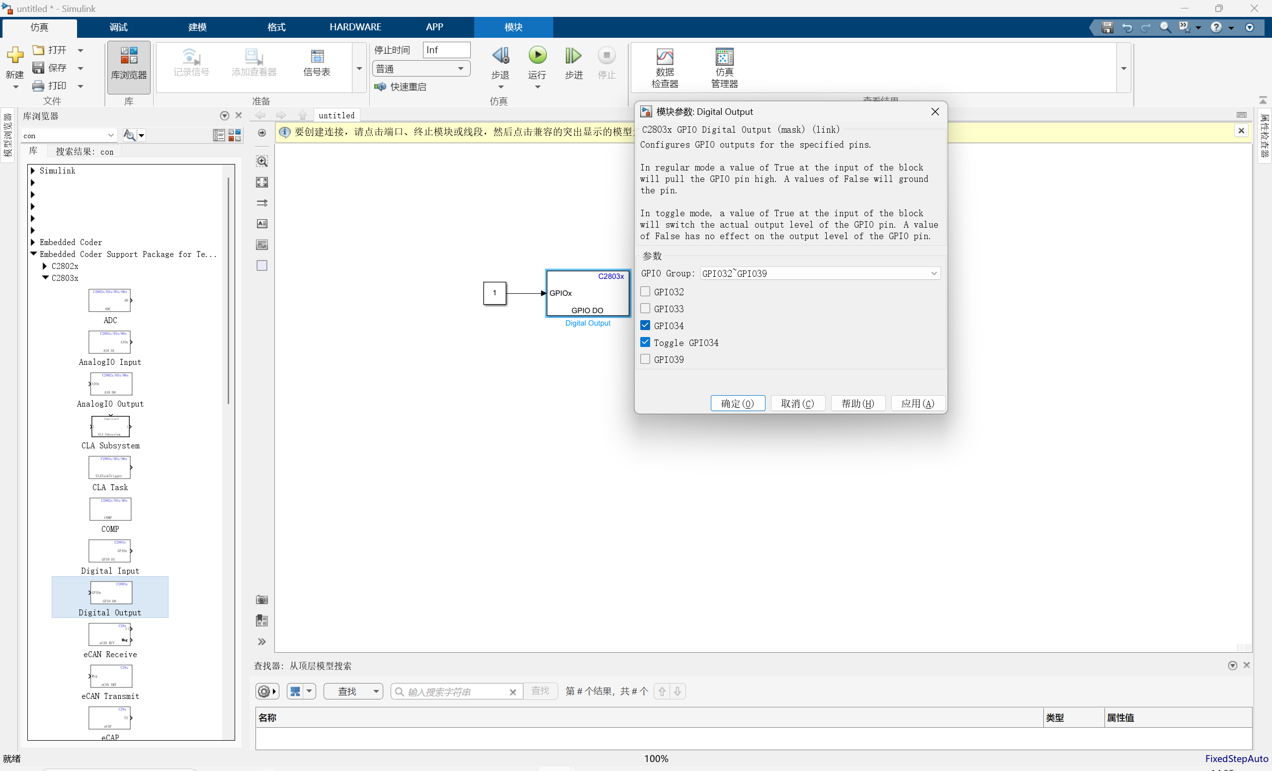Uncheck the Toggle GPIO34 checkbox

coord(645,343)
